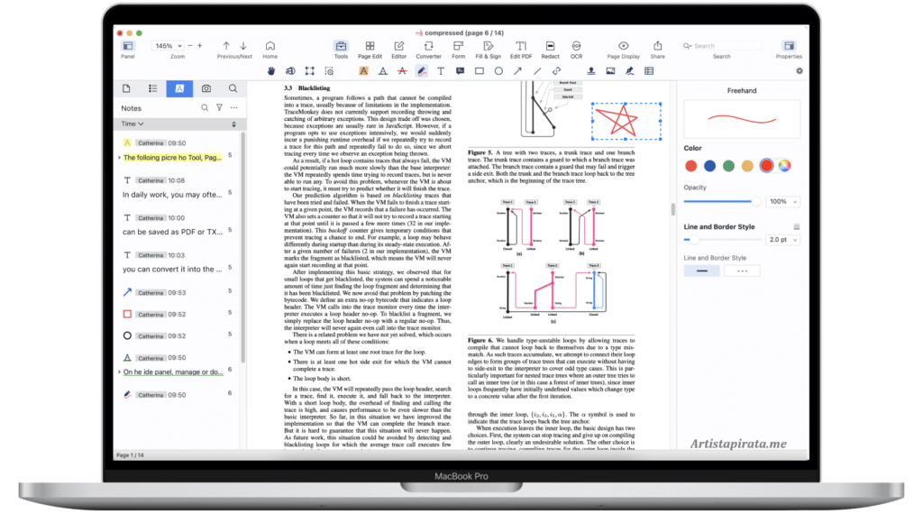The image size is (923, 514).
Task: Open annotation toolbar settings gear
Action: point(799,70)
